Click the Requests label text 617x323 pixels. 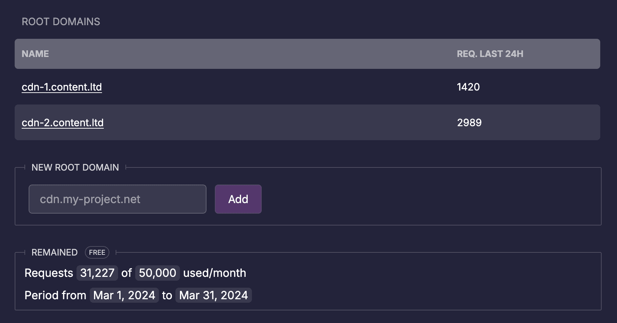point(49,273)
